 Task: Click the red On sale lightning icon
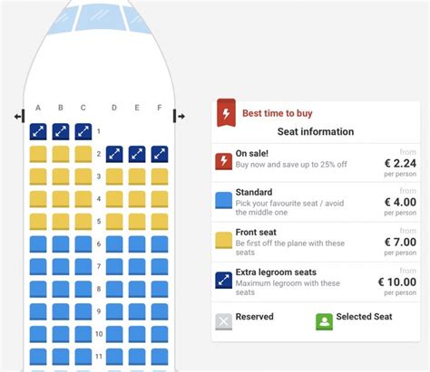pyautogui.click(x=224, y=161)
